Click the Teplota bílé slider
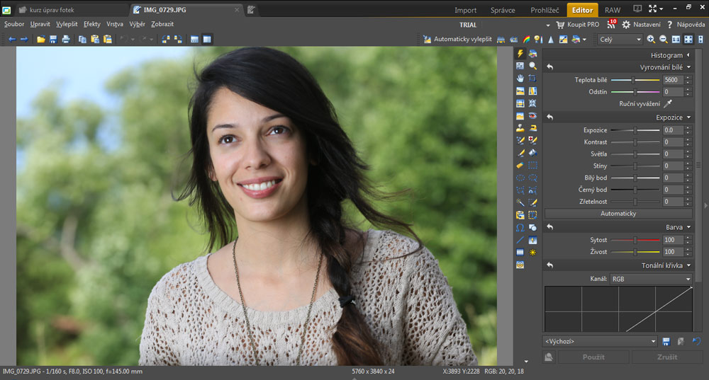 click(x=635, y=80)
